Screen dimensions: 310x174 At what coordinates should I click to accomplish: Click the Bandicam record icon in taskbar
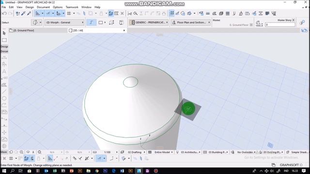[x=156, y=171]
